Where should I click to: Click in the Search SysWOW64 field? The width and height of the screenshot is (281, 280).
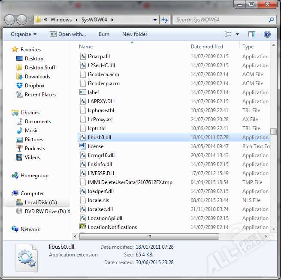coord(221,20)
